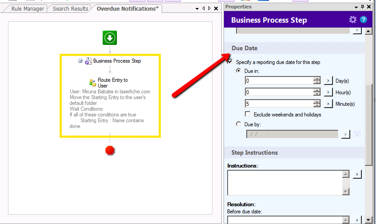The height and width of the screenshot is (224, 376).
Task: Pin the Properties pane
Action: coord(363,7)
